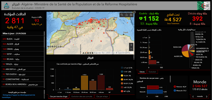The width and height of the screenshot is (212, 100).
Task: Open the Cas par wilaya tab
Action: [x=102, y=96]
